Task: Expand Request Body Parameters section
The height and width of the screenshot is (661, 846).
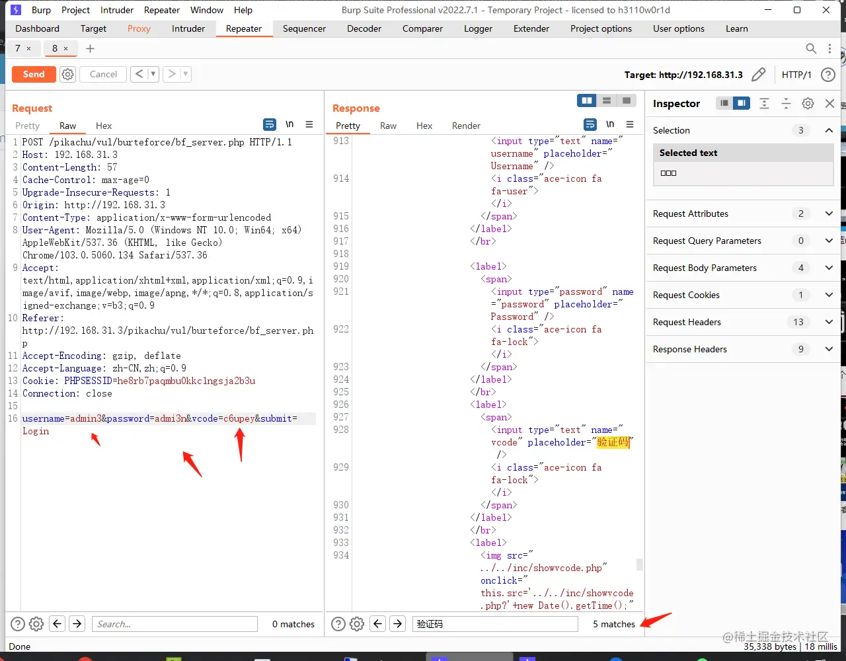Action: 829,268
